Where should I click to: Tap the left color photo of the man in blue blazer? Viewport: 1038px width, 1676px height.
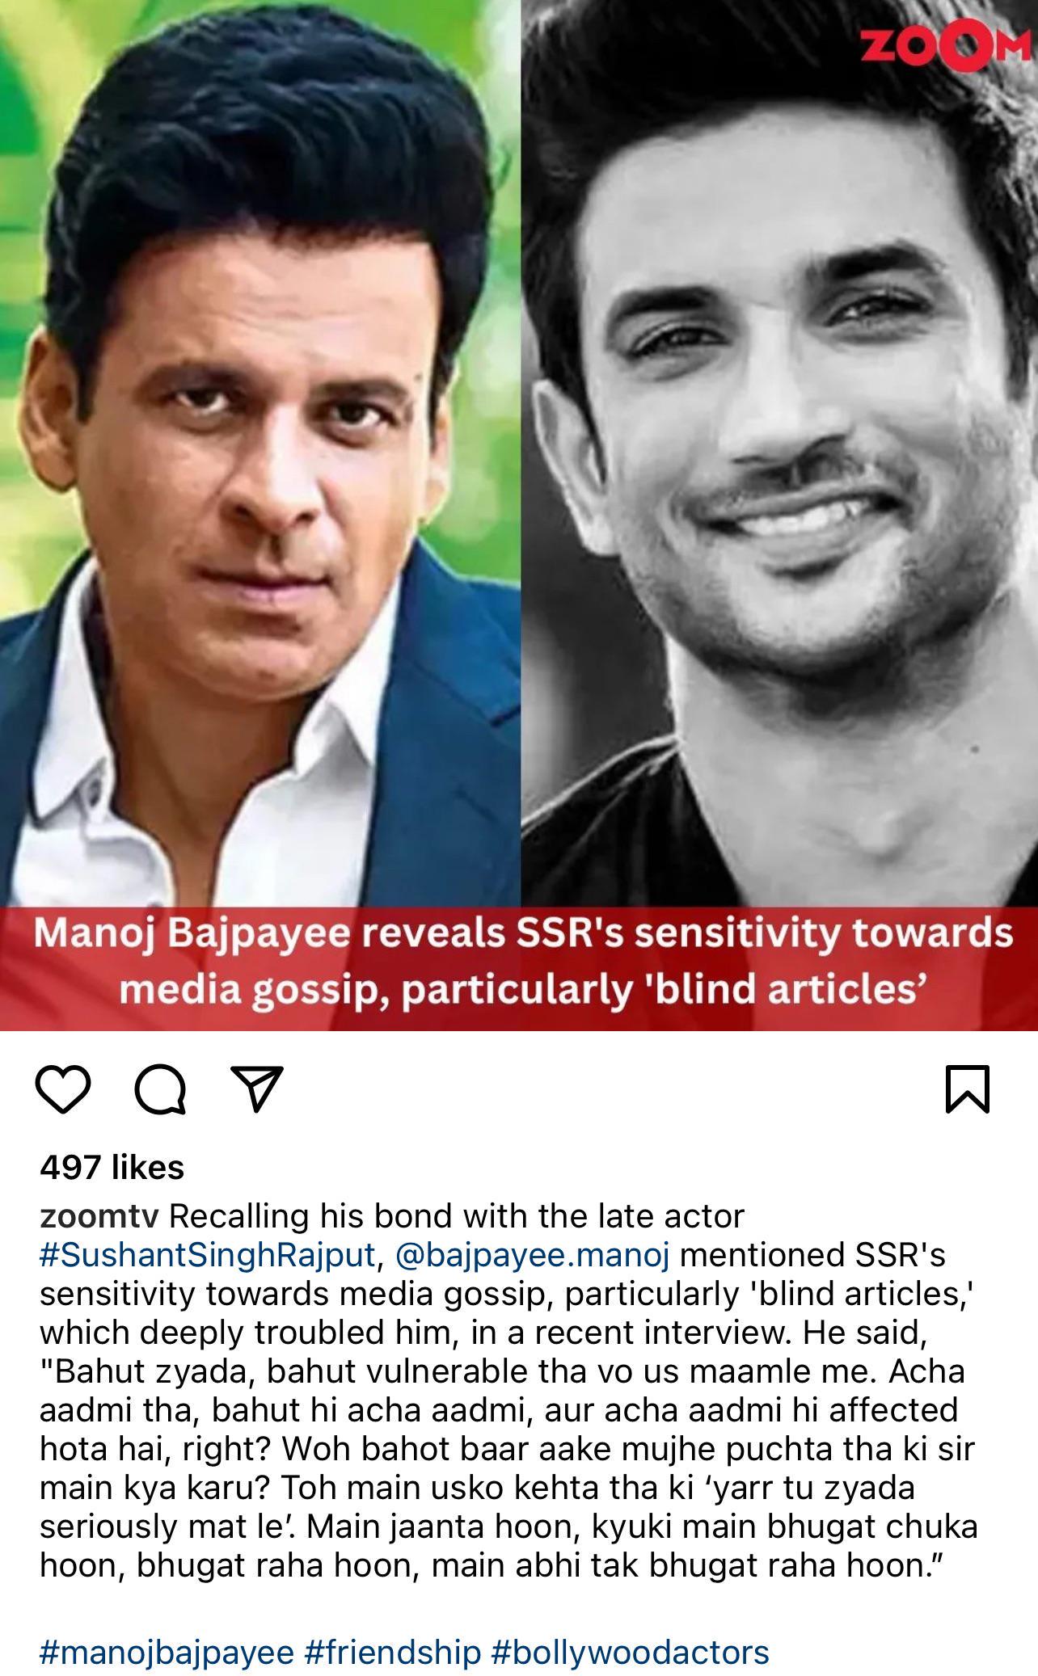(x=259, y=453)
